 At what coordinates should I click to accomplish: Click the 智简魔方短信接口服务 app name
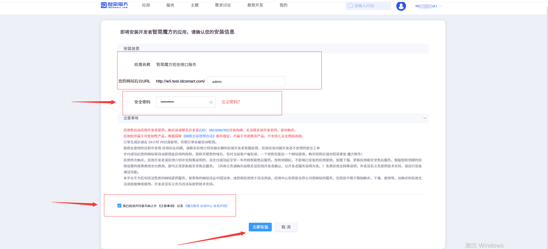point(176,65)
